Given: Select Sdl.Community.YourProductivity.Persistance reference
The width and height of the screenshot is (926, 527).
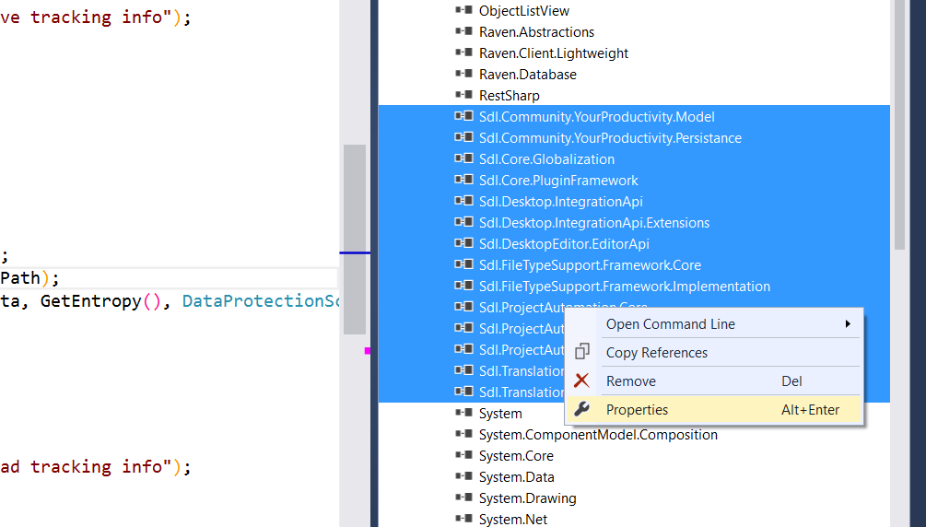Looking at the screenshot, I should [x=610, y=138].
